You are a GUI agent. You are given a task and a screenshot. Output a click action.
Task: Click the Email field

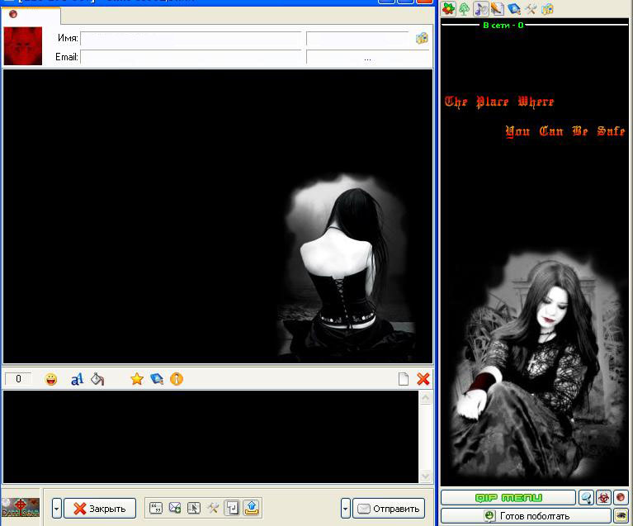click(191, 57)
